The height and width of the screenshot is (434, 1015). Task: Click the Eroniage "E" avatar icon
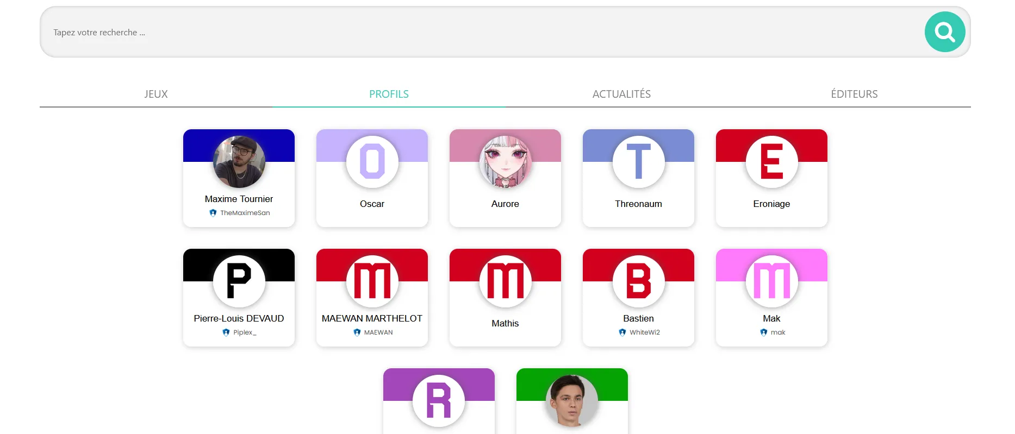[x=772, y=162]
